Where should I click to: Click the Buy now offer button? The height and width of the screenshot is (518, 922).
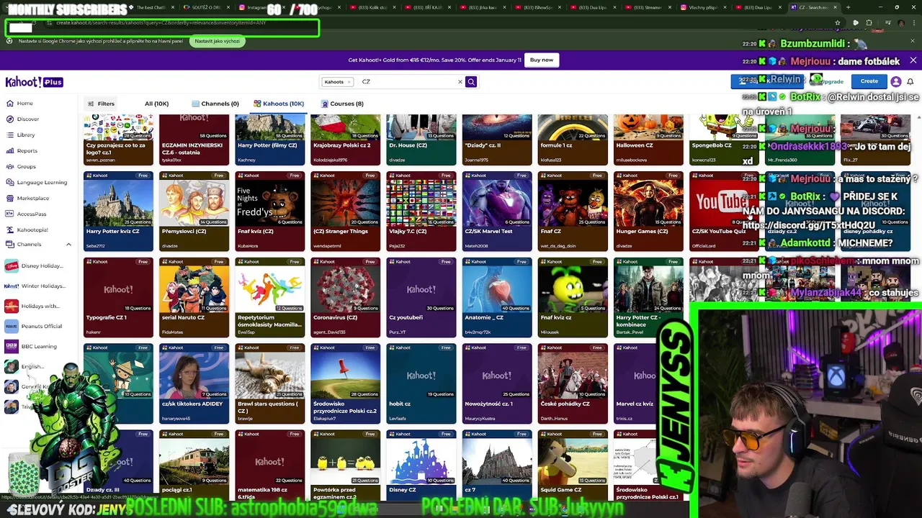point(542,60)
